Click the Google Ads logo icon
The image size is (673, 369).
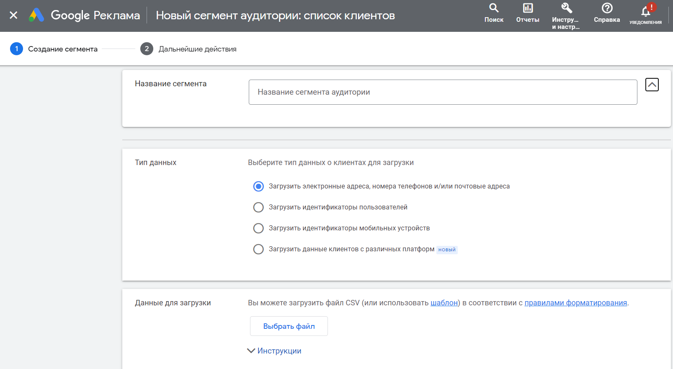click(36, 15)
